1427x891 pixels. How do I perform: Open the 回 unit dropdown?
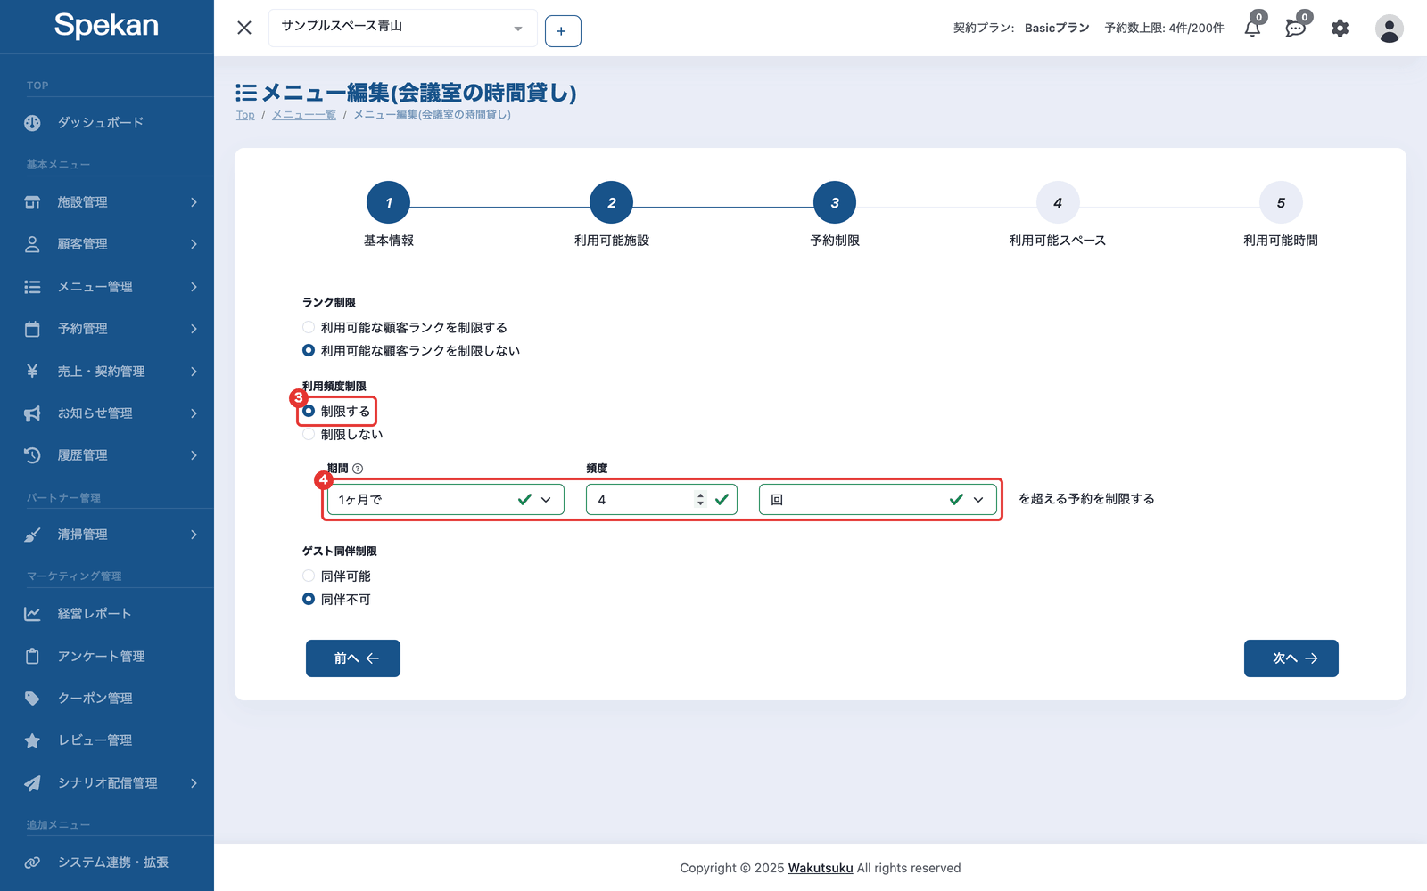[878, 500]
